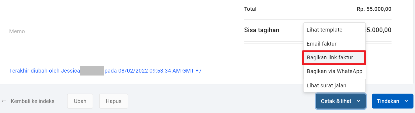Click the Sisa tagihan label
The height and width of the screenshot is (113, 415).
pyautogui.click(x=261, y=30)
